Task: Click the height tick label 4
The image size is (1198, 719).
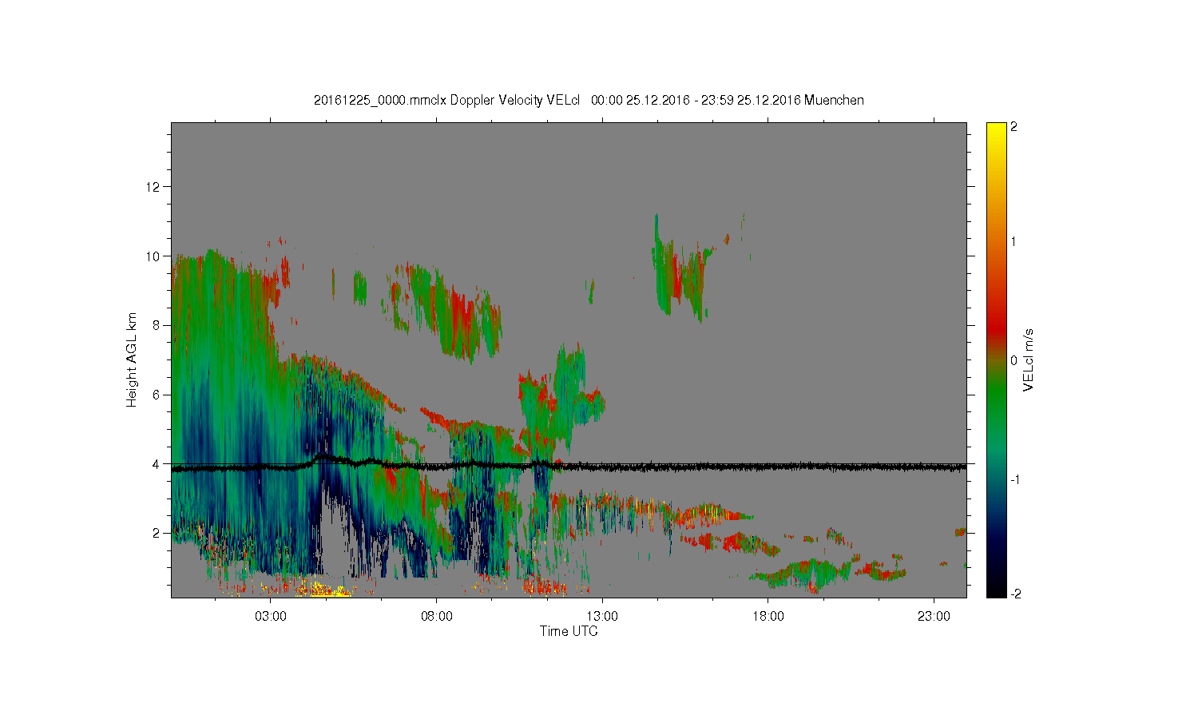Action: pyautogui.click(x=157, y=464)
